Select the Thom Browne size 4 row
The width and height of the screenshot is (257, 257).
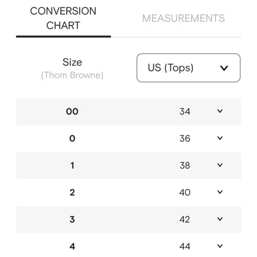(128, 245)
